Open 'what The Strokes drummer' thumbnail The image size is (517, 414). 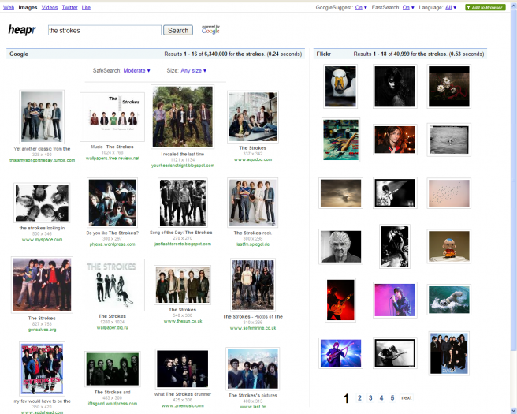click(182, 369)
